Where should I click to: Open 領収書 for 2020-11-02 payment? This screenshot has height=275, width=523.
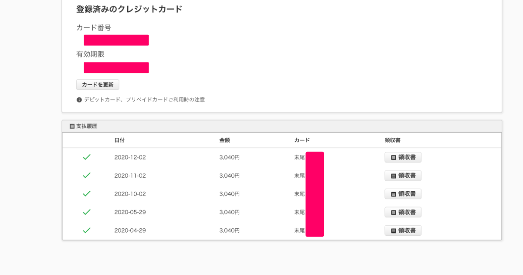pos(403,175)
